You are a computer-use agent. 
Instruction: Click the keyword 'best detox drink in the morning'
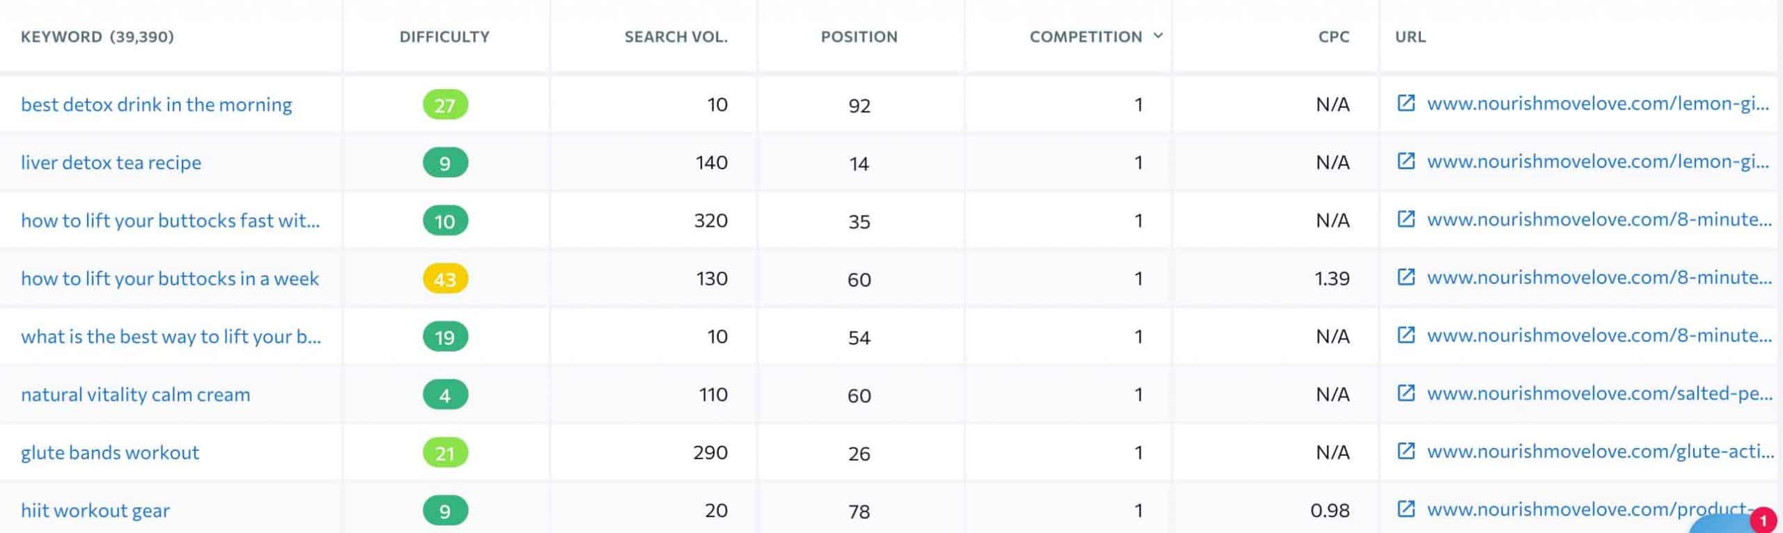click(x=157, y=104)
